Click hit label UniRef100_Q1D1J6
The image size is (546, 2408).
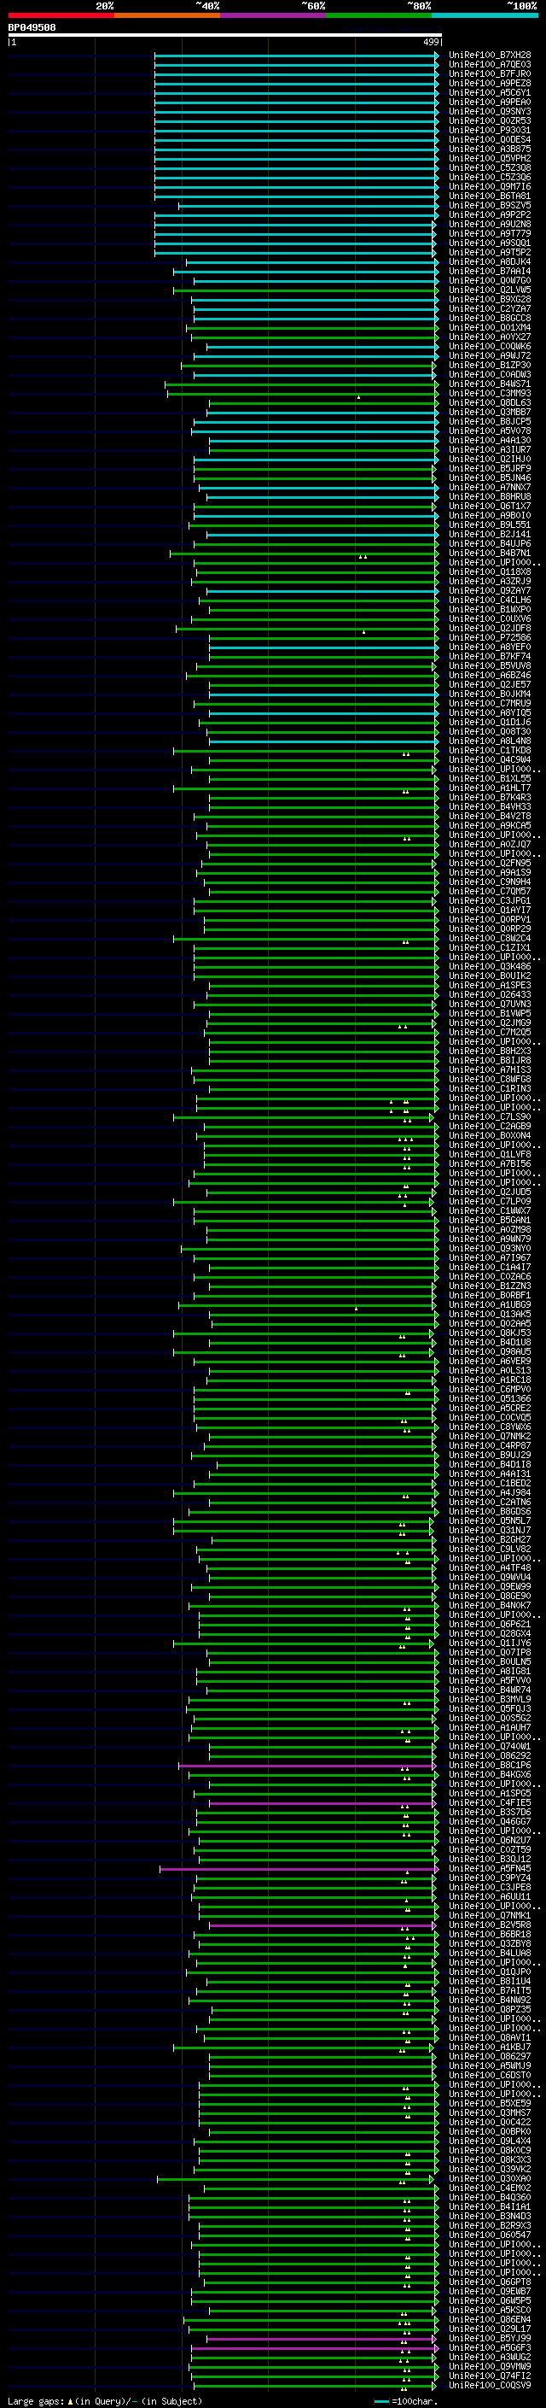(490, 722)
